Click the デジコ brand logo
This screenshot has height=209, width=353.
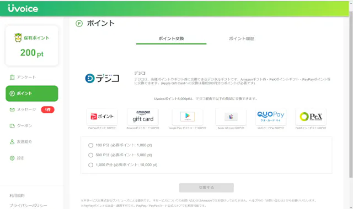point(102,78)
